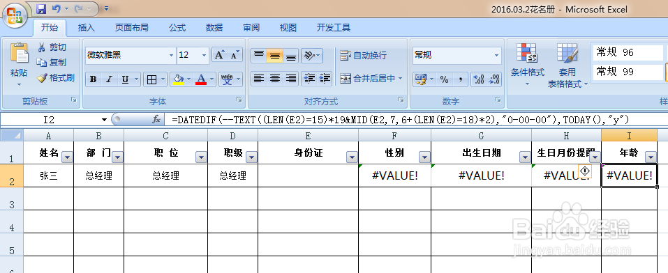Open merge options dropdown arrow
Viewport: 668px width, 273px height.
pyautogui.click(x=401, y=79)
